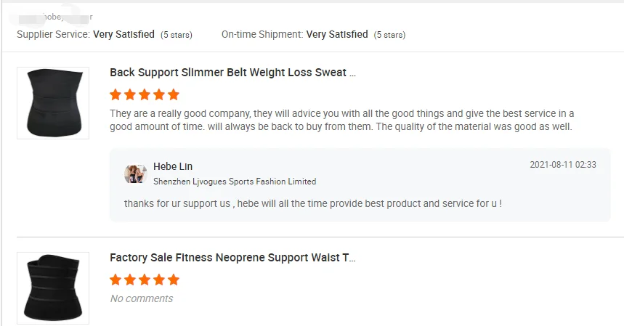The height and width of the screenshot is (326, 624).
Task: Click the blurred reviewer name at top
Action: coord(55,17)
